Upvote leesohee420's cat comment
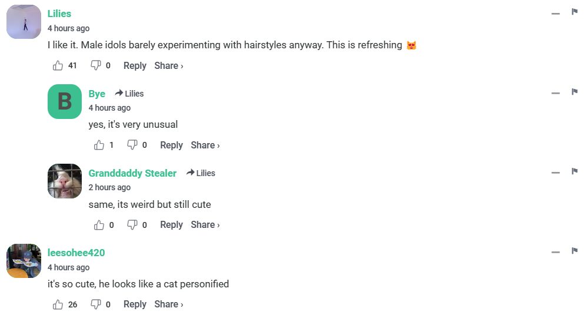The width and height of the screenshot is (587, 318). click(58, 304)
